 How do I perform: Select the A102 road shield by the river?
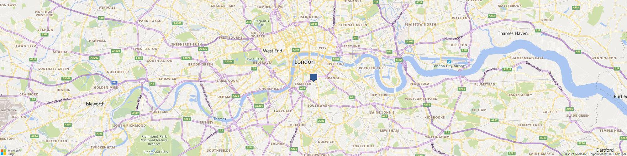pyautogui.click(x=399, y=60)
